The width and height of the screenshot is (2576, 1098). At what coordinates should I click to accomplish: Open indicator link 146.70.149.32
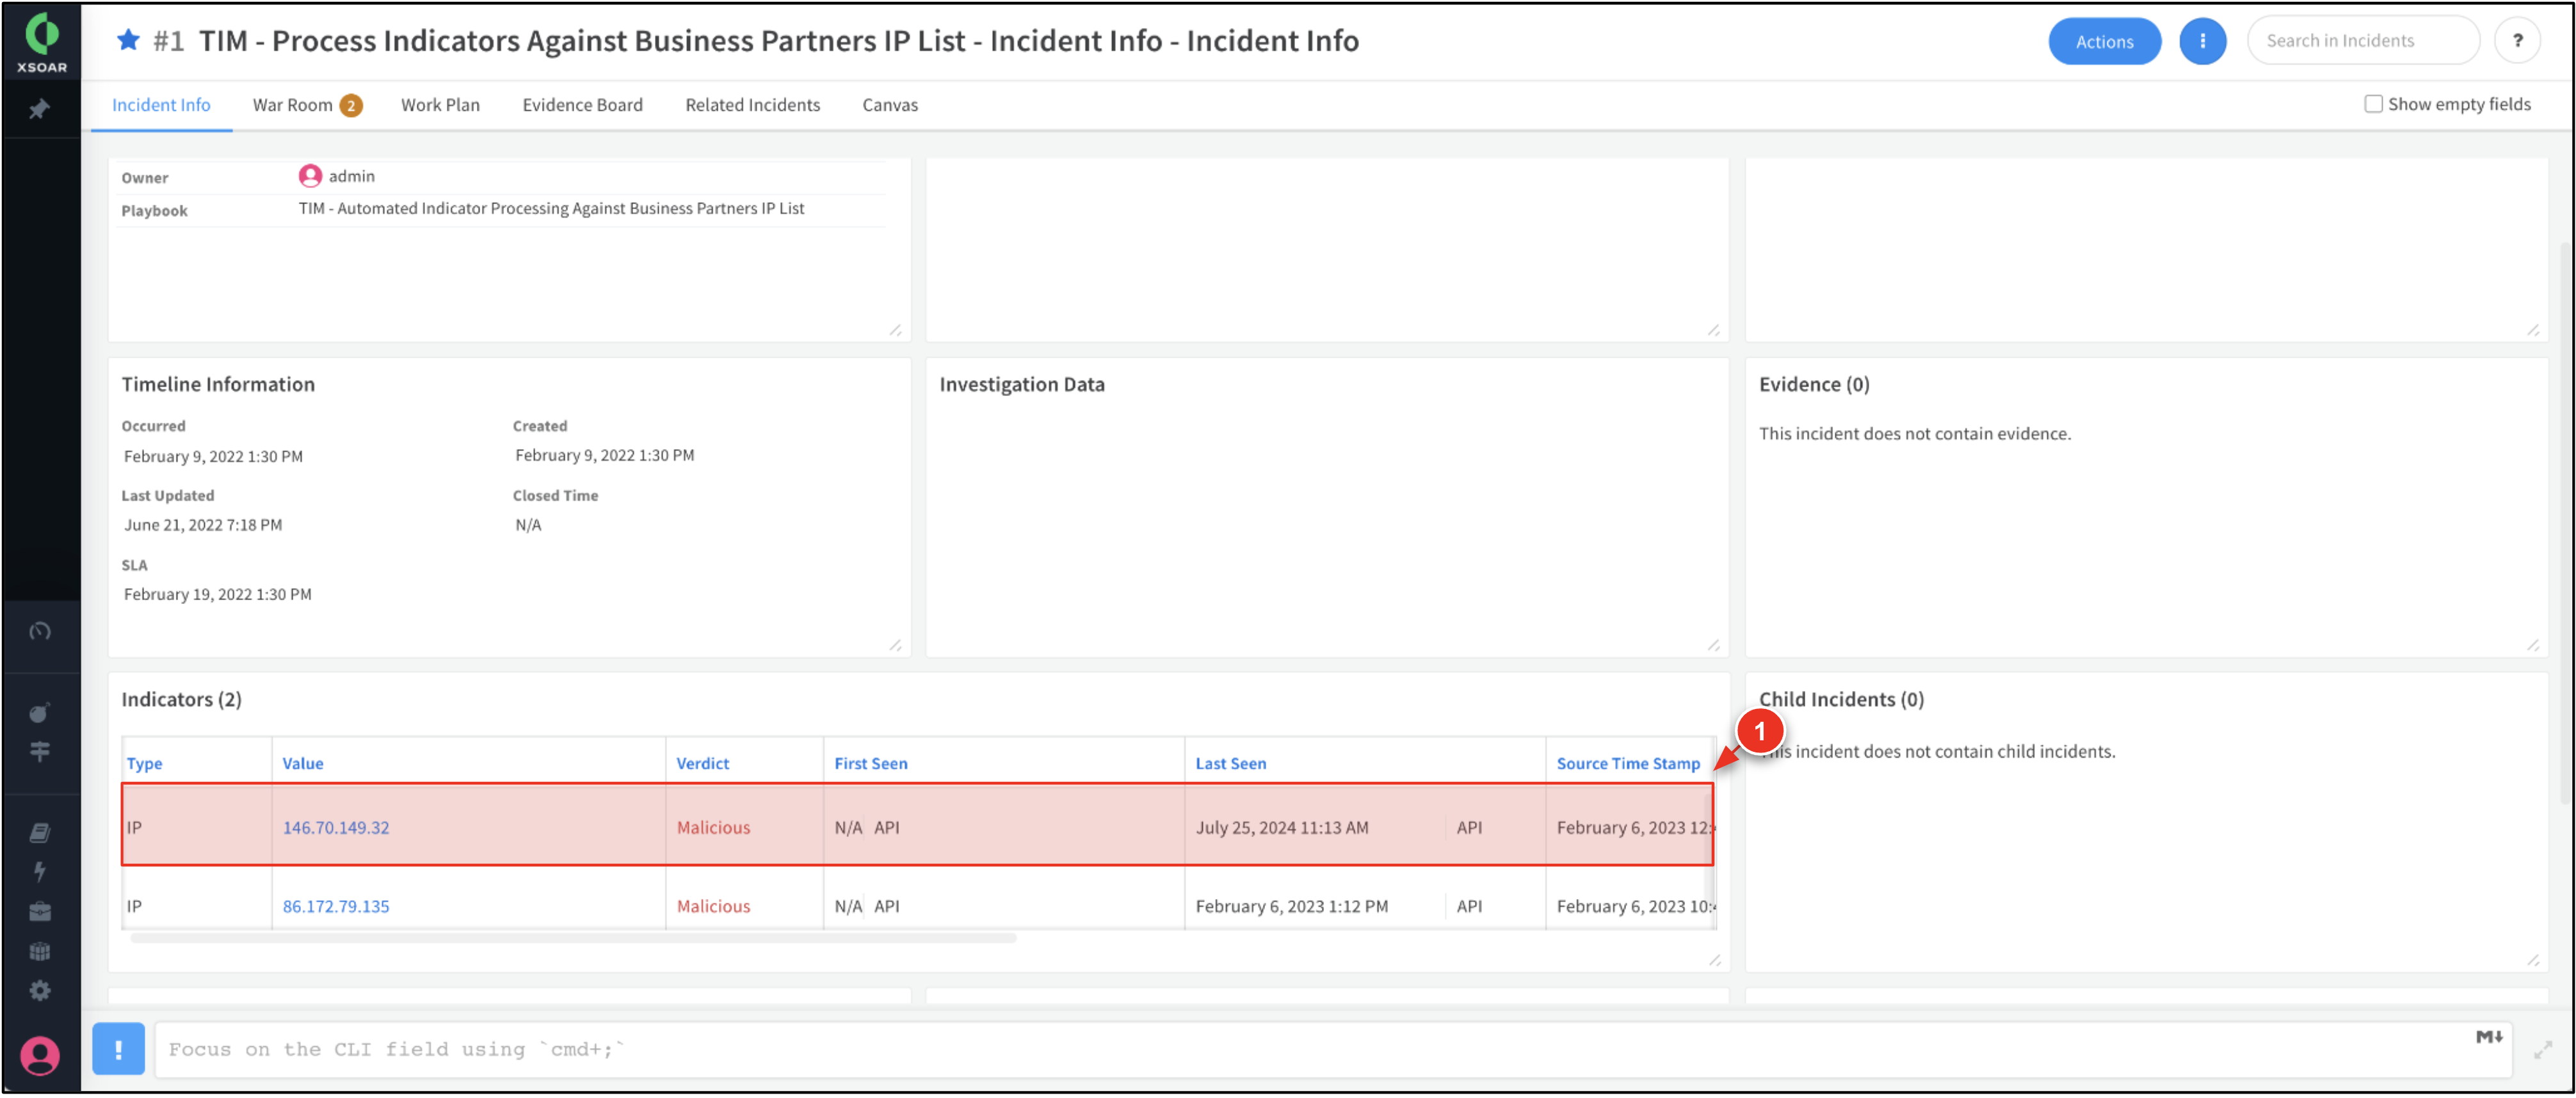click(336, 827)
